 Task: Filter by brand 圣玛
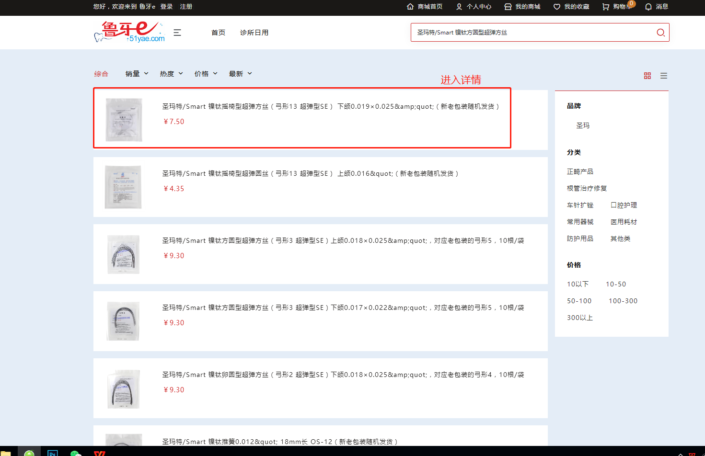click(x=583, y=125)
